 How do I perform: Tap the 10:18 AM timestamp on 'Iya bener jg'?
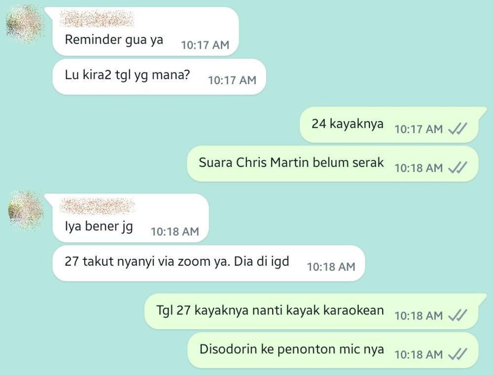[175, 232]
